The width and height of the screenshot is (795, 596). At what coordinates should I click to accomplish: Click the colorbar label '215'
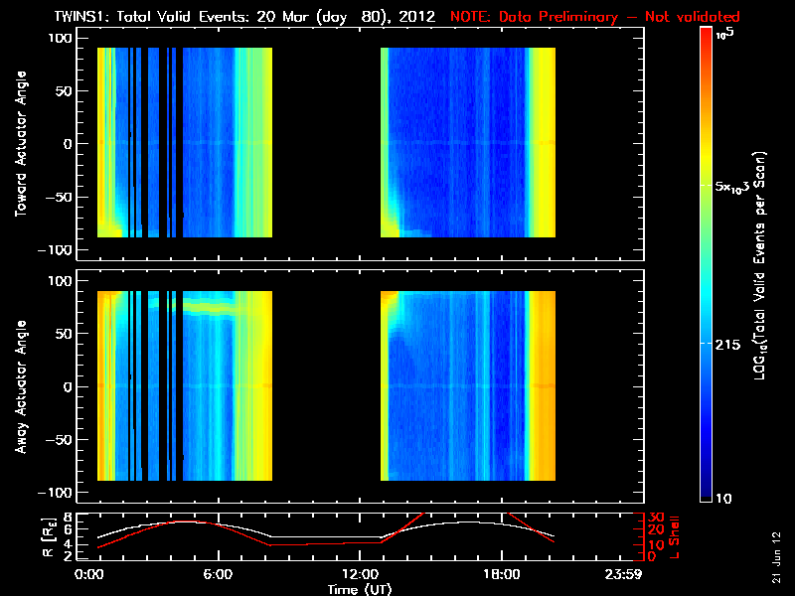pyautogui.click(x=727, y=345)
